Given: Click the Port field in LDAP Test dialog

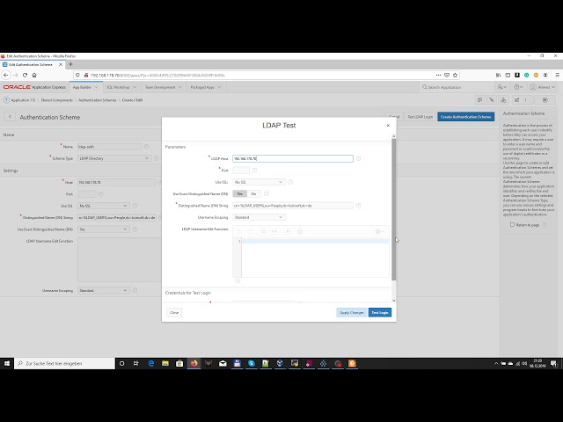Looking at the screenshot, I should point(241,170).
